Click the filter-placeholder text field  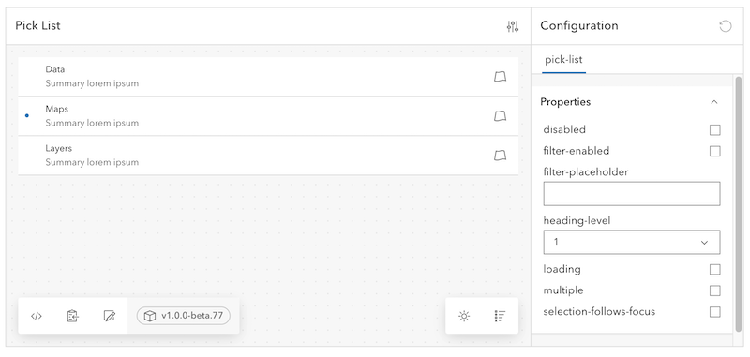coord(631,194)
